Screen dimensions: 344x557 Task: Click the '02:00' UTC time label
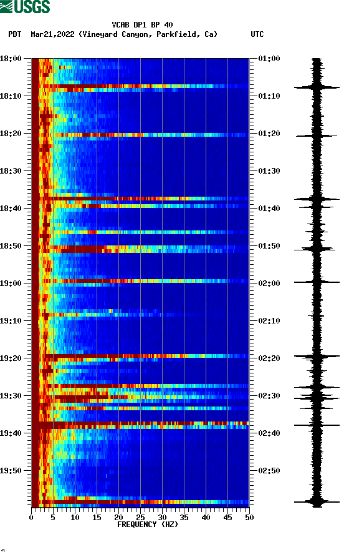pyautogui.click(x=269, y=283)
